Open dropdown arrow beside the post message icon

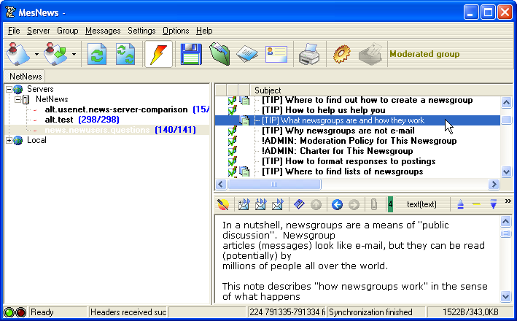[36, 54]
